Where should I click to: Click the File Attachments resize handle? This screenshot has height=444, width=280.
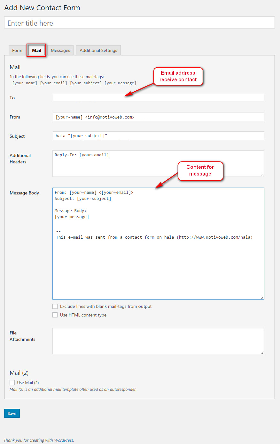coord(262,352)
